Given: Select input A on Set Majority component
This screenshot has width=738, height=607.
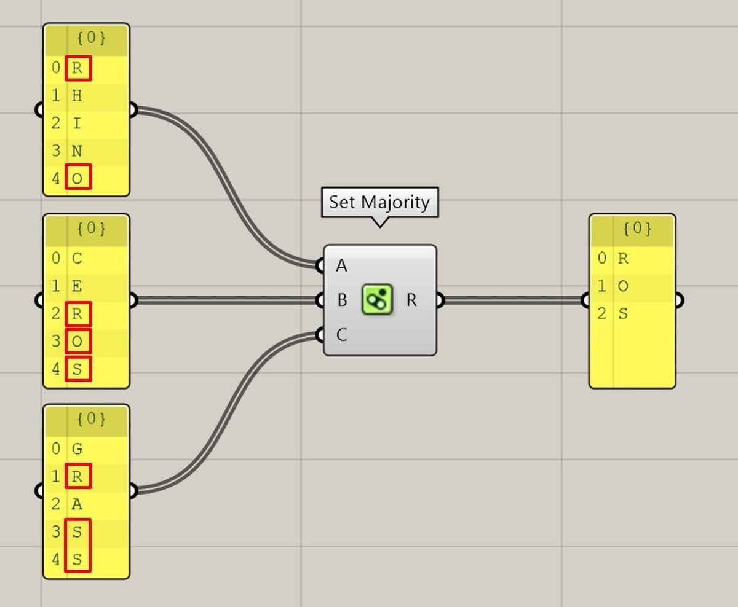Looking at the screenshot, I should pos(341,266).
